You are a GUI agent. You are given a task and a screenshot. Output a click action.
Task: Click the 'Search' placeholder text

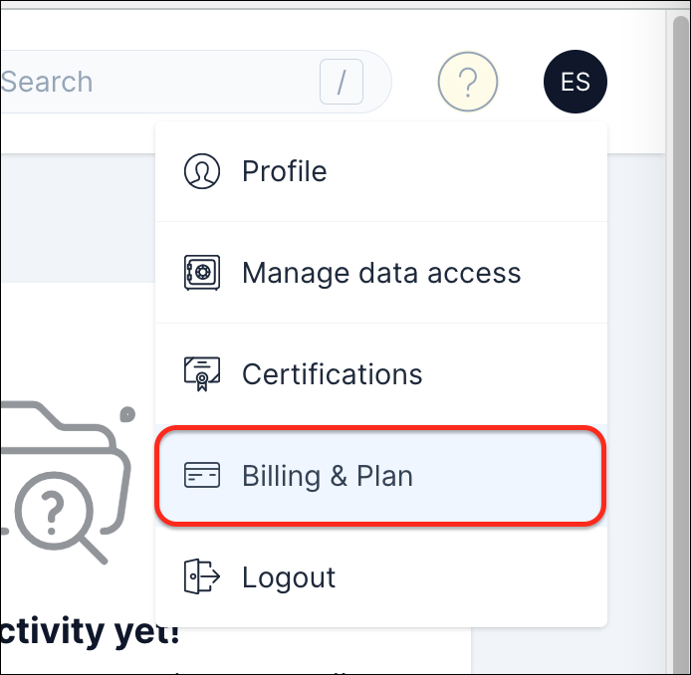click(x=46, y=82)
